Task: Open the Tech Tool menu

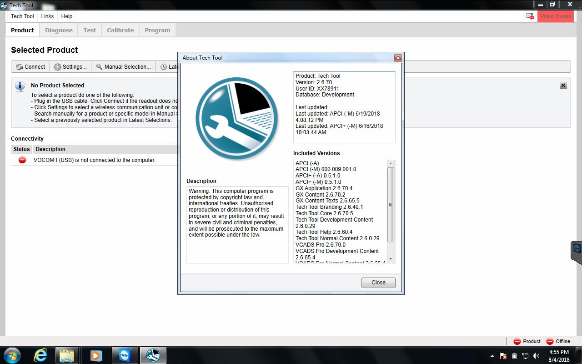Action: tap(22, 16)
